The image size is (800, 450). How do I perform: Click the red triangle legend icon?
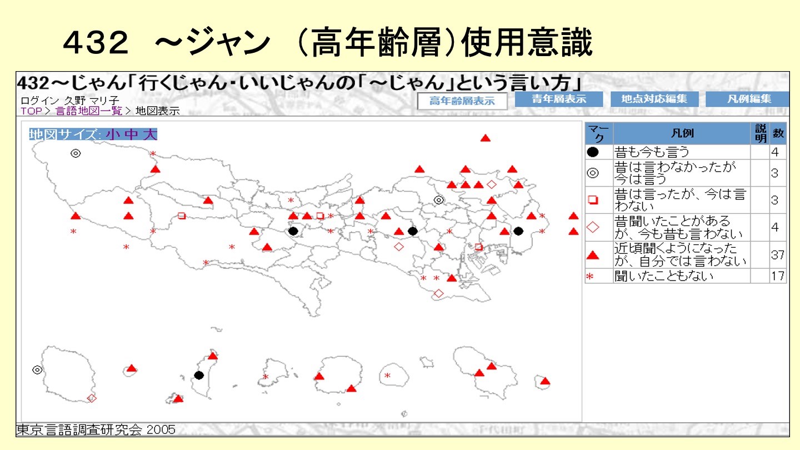pyautogui.click(x=593, y=255)
